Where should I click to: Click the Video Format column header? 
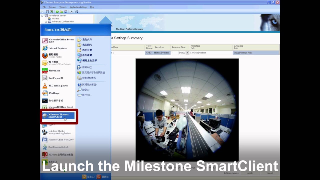(x=149, y=47)
